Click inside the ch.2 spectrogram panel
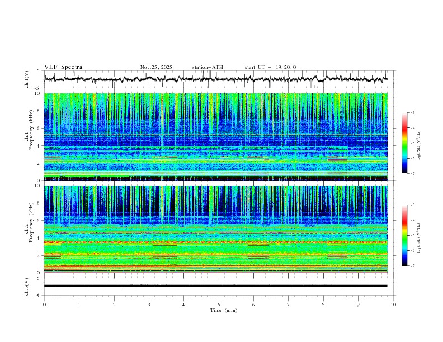The image size is (443, 342). pos(215,229)
